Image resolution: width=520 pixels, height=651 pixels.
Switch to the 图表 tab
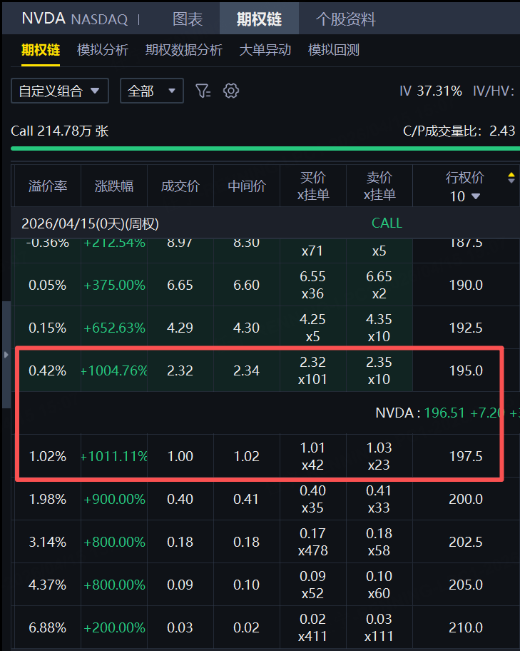[x=188, y=19]
